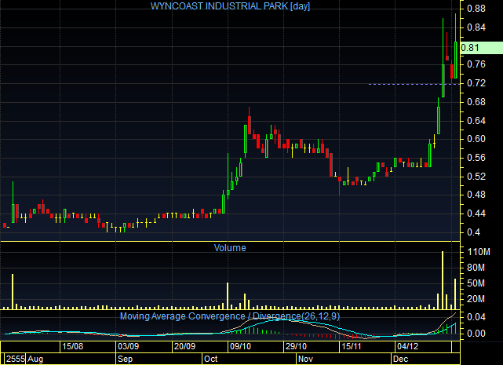Click the 0.88 price axis value
Viewport: 503px width, 365px height.
(476, 9)
